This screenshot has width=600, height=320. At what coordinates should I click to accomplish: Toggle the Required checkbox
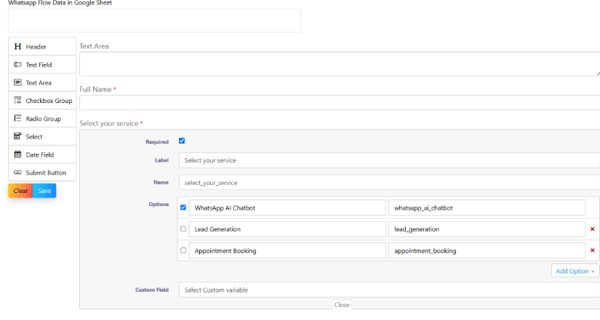click(x=182, y=141)
